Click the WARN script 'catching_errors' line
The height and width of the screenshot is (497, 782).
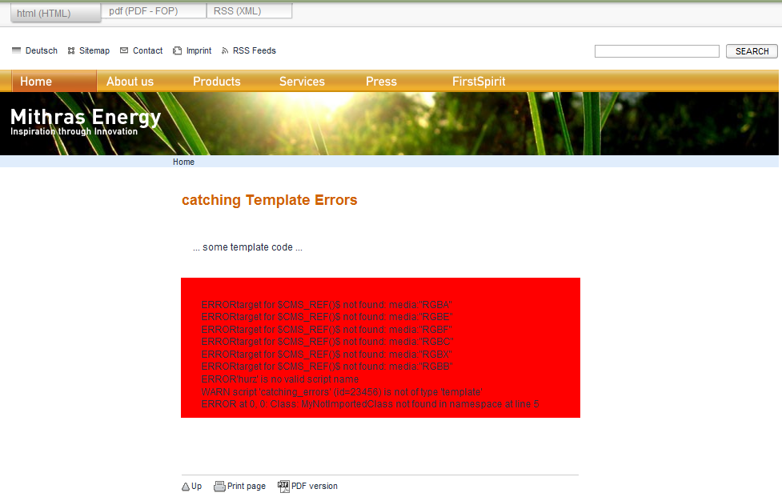tap(342, 392)
